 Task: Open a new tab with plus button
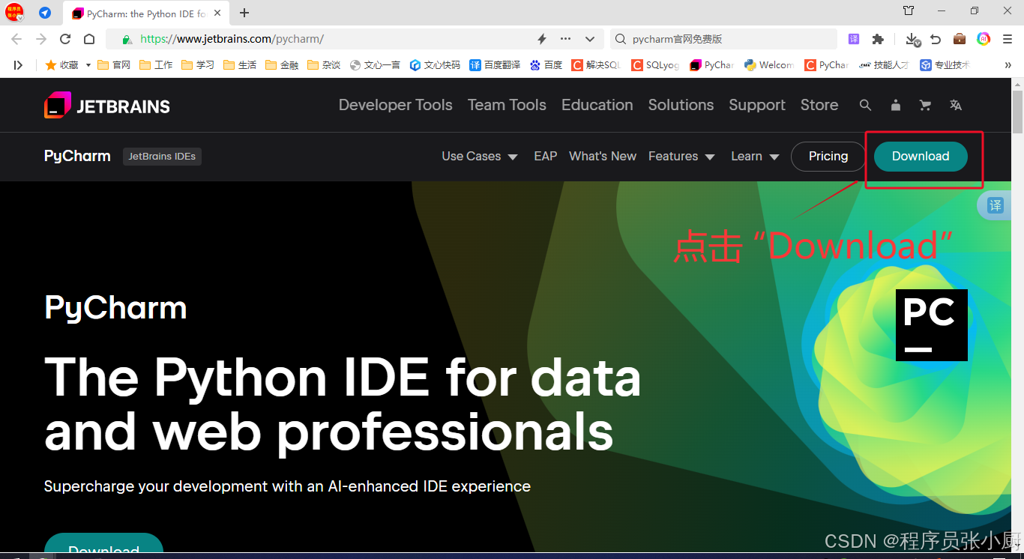point(244,13)
